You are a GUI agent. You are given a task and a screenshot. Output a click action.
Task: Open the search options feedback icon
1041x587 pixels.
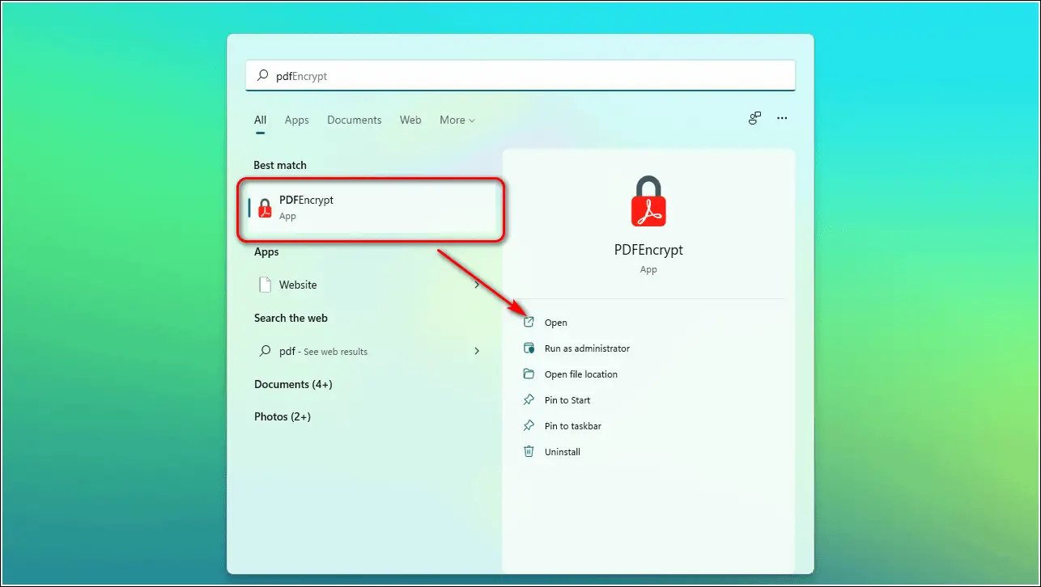coord(754,118)
